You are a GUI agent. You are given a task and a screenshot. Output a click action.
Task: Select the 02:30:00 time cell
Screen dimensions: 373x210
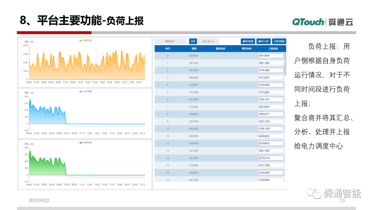click(x=194, y=129)
